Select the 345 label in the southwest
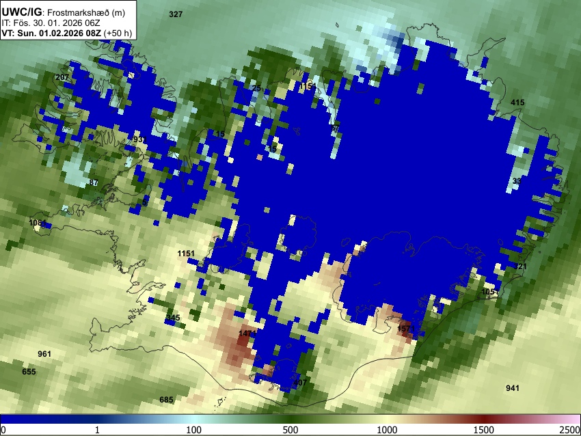Screen dimensions: 581x436 [x=173, y=318]
